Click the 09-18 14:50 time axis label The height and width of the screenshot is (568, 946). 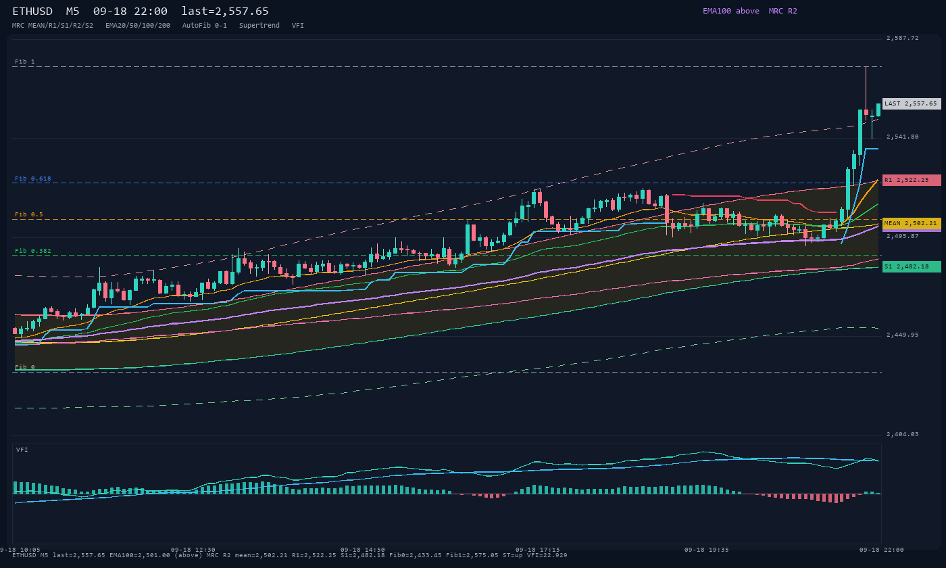point(363,550)
